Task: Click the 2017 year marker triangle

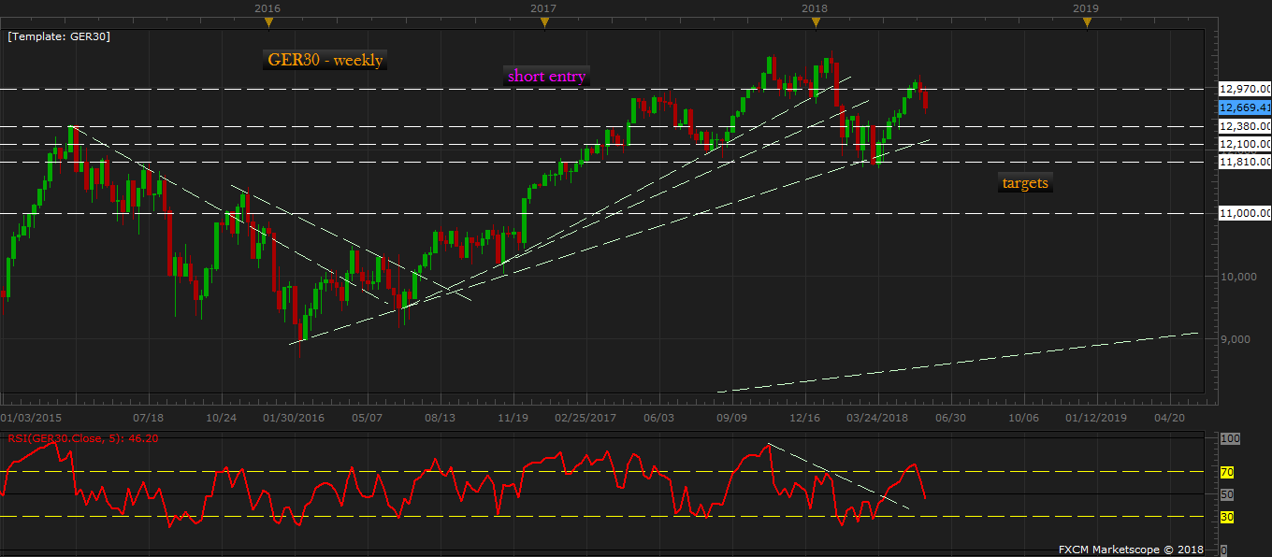Action: (x=544, y=22)
